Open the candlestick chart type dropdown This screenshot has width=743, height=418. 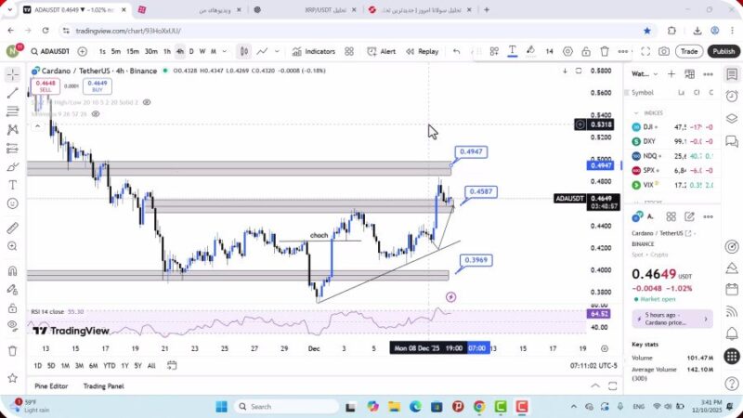click(244, 51)
